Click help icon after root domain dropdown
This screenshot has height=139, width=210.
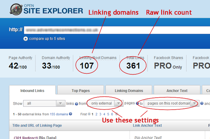tap(202, 103)
